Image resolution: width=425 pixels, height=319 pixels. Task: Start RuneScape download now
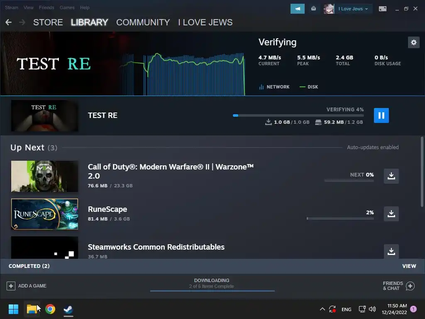click(391, 214)
